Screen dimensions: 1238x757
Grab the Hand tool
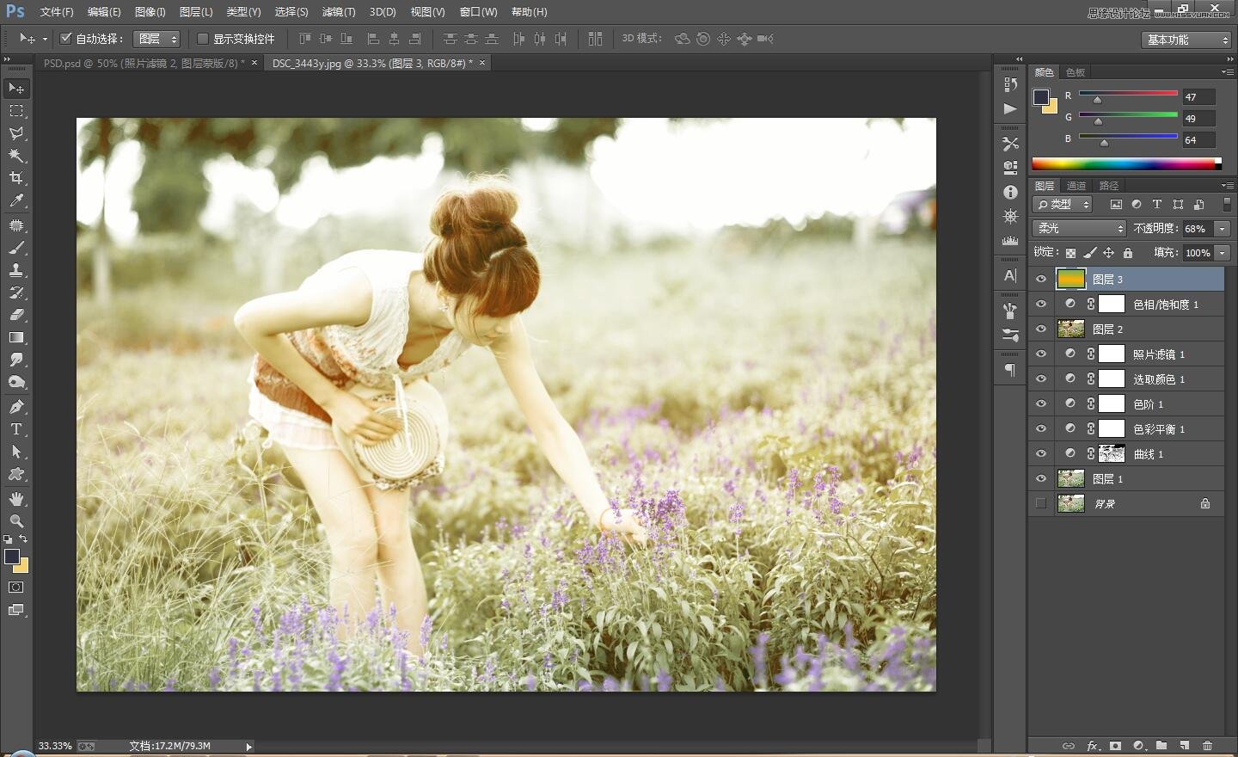[x=17, y=497]
